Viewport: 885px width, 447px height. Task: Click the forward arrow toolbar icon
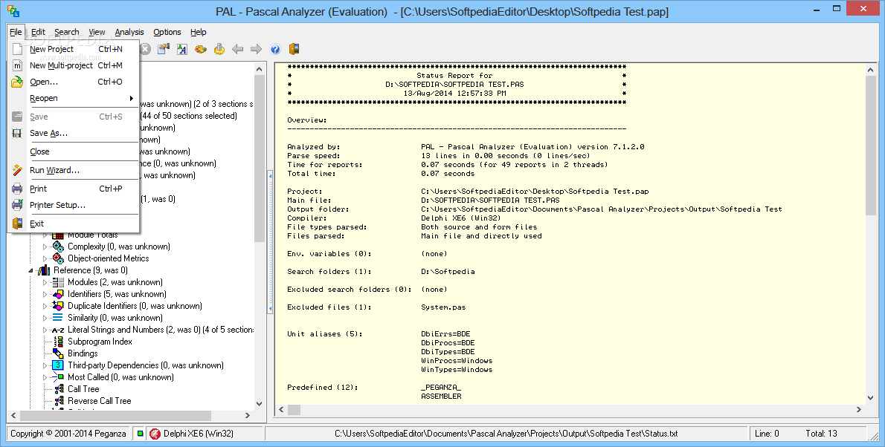click(x=257, y=49)
